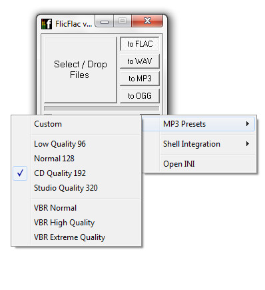This screenshot has width=265, height=290.
Task: Select Open INI from context menu
Action: tap(198, 164)
